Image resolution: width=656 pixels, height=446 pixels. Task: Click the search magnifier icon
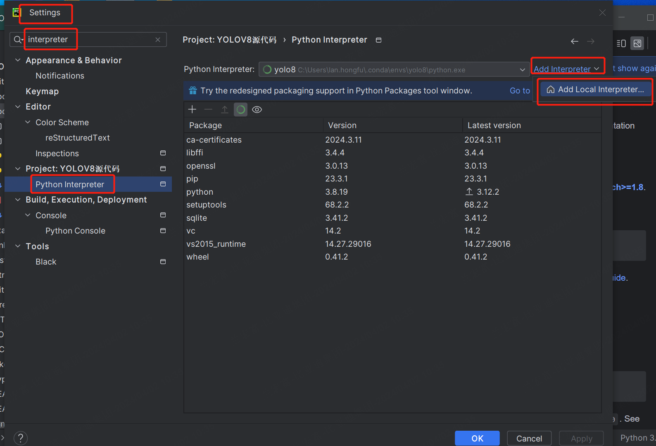18,40
